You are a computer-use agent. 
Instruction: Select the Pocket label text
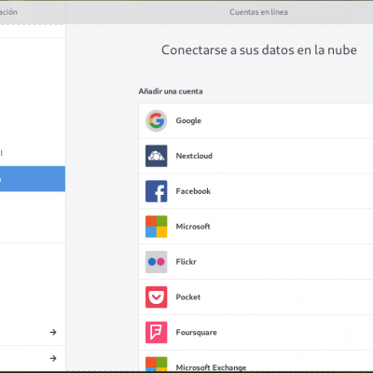pos(188,297)
